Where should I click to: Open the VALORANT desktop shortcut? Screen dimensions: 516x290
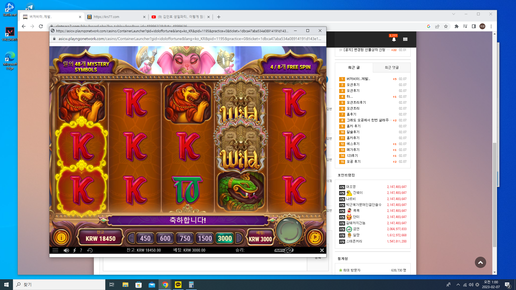tap(10, 34)
